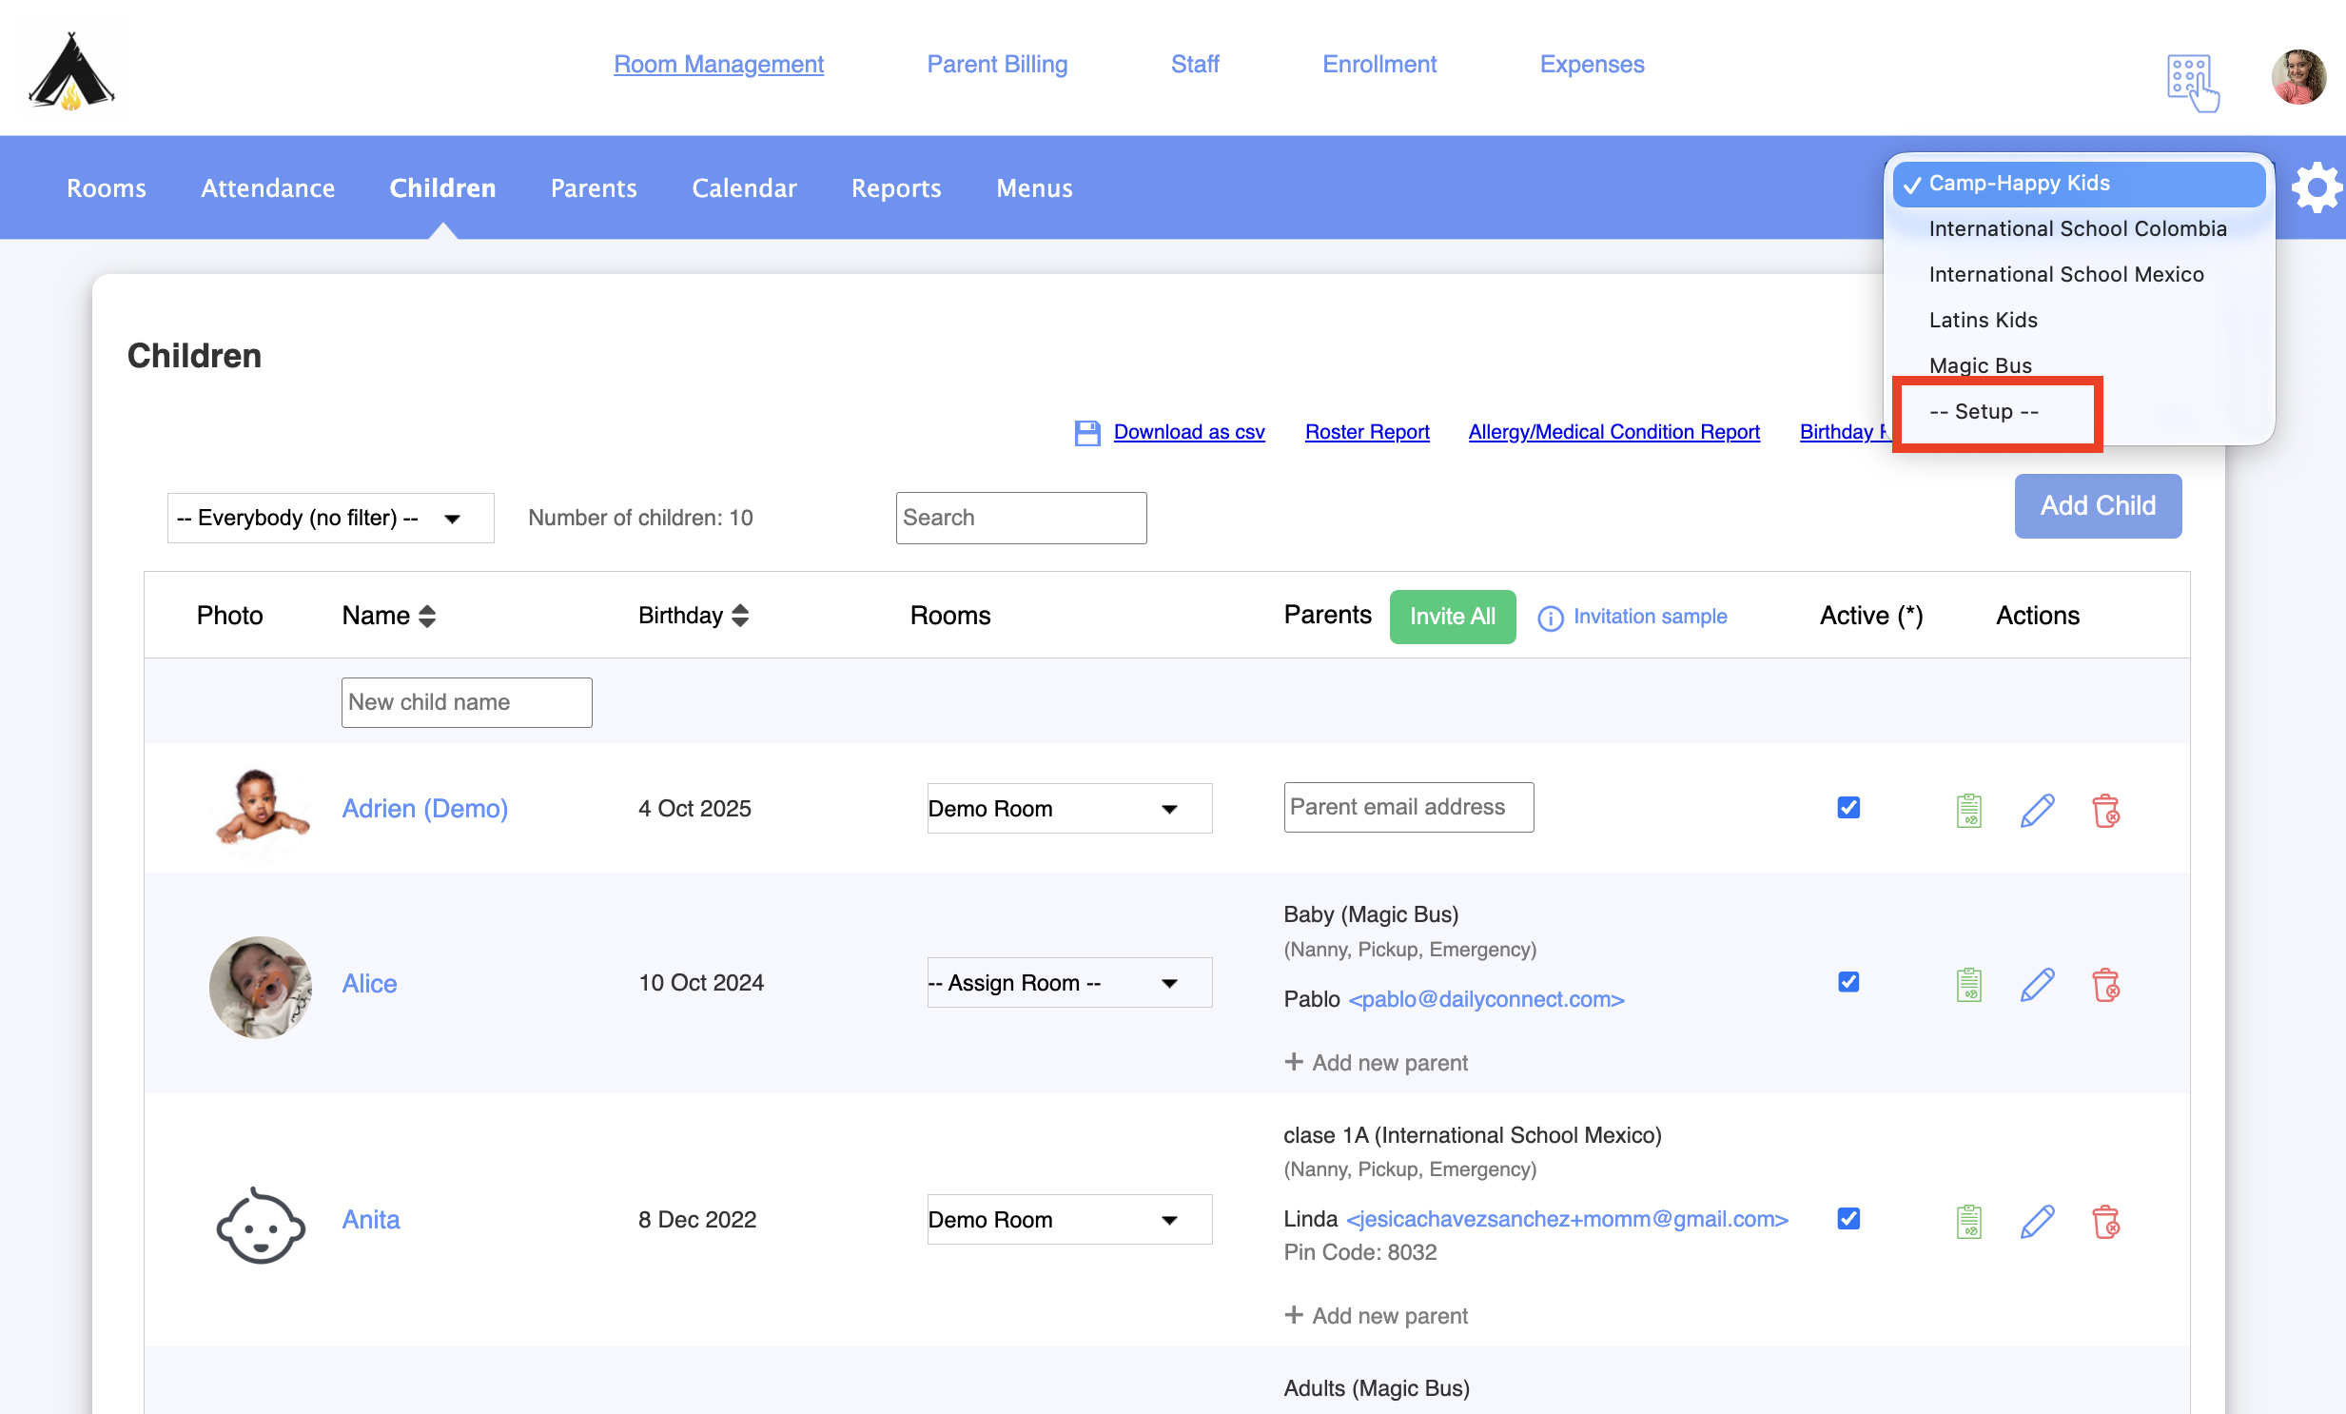Click the save icon beside Download as csv
Screen dimensions: 2346x1414
[x=1086, y=432]
